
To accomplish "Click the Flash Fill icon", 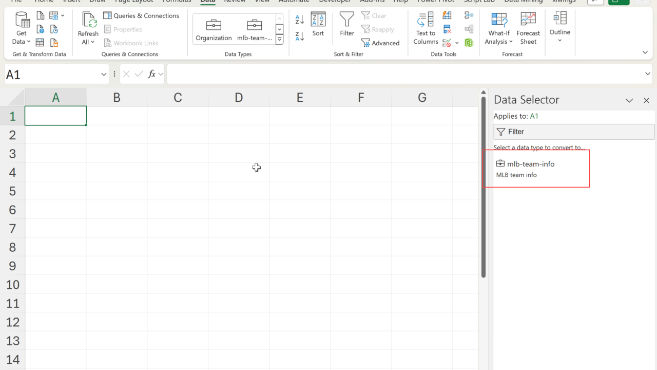I will click(x=447, y=15).
